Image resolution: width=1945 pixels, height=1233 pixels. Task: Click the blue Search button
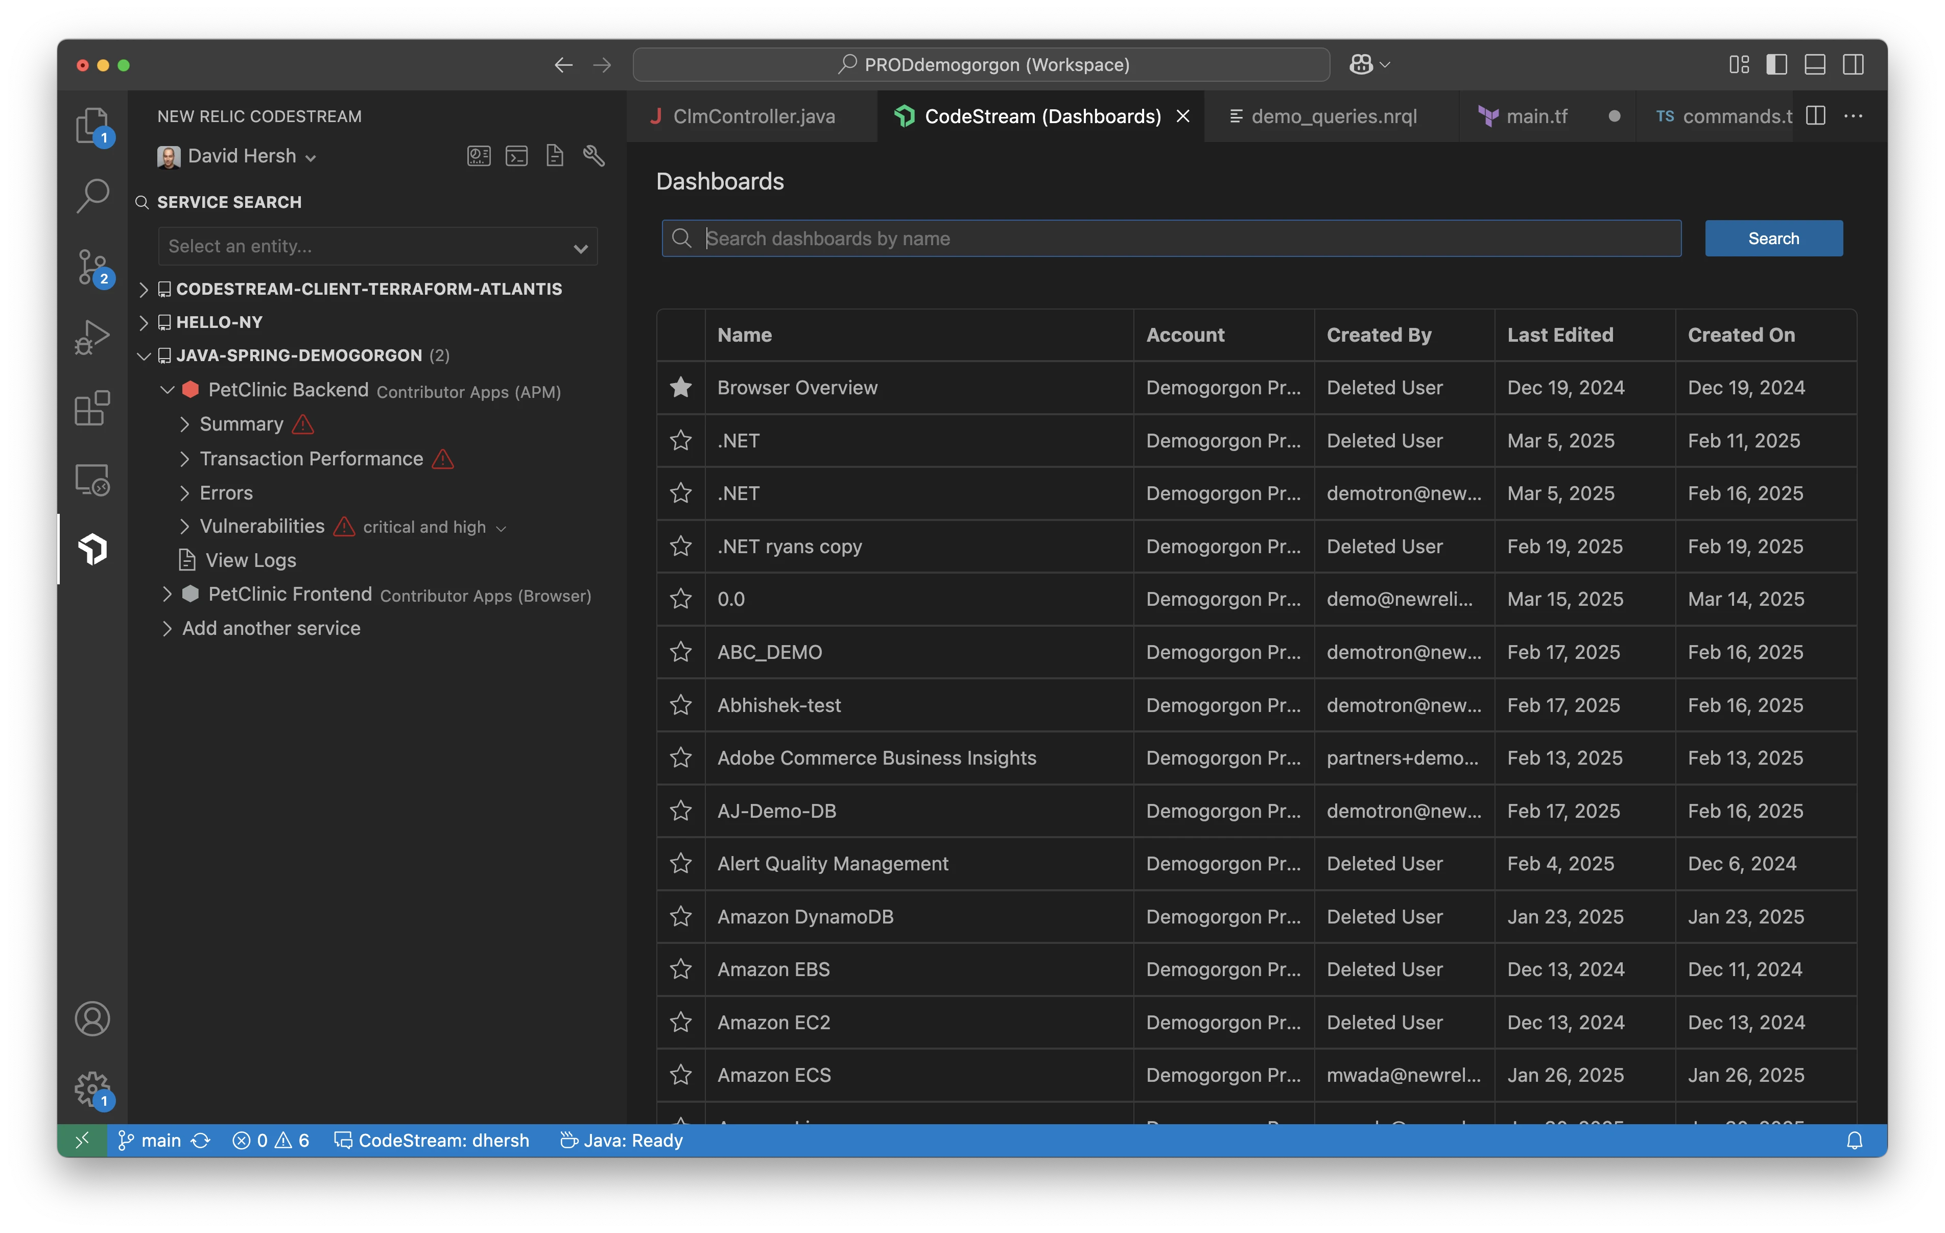pos(1773,239)
